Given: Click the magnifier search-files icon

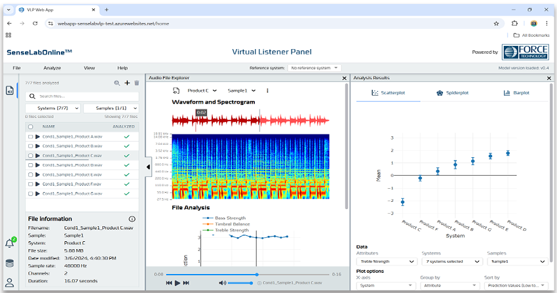Looking at the screenshot, I should [117, 83].
